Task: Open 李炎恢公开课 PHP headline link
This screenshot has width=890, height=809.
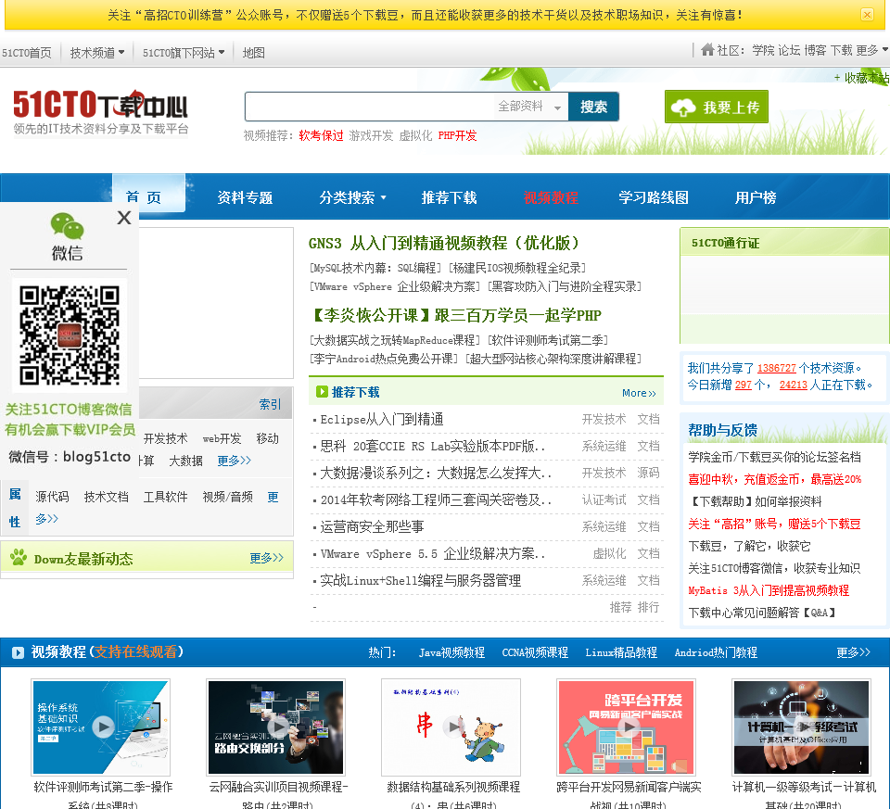Action: coord(456,315)
